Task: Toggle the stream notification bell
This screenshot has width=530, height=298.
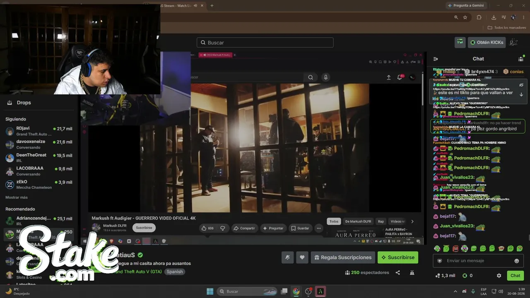Action: pos(288,257)
